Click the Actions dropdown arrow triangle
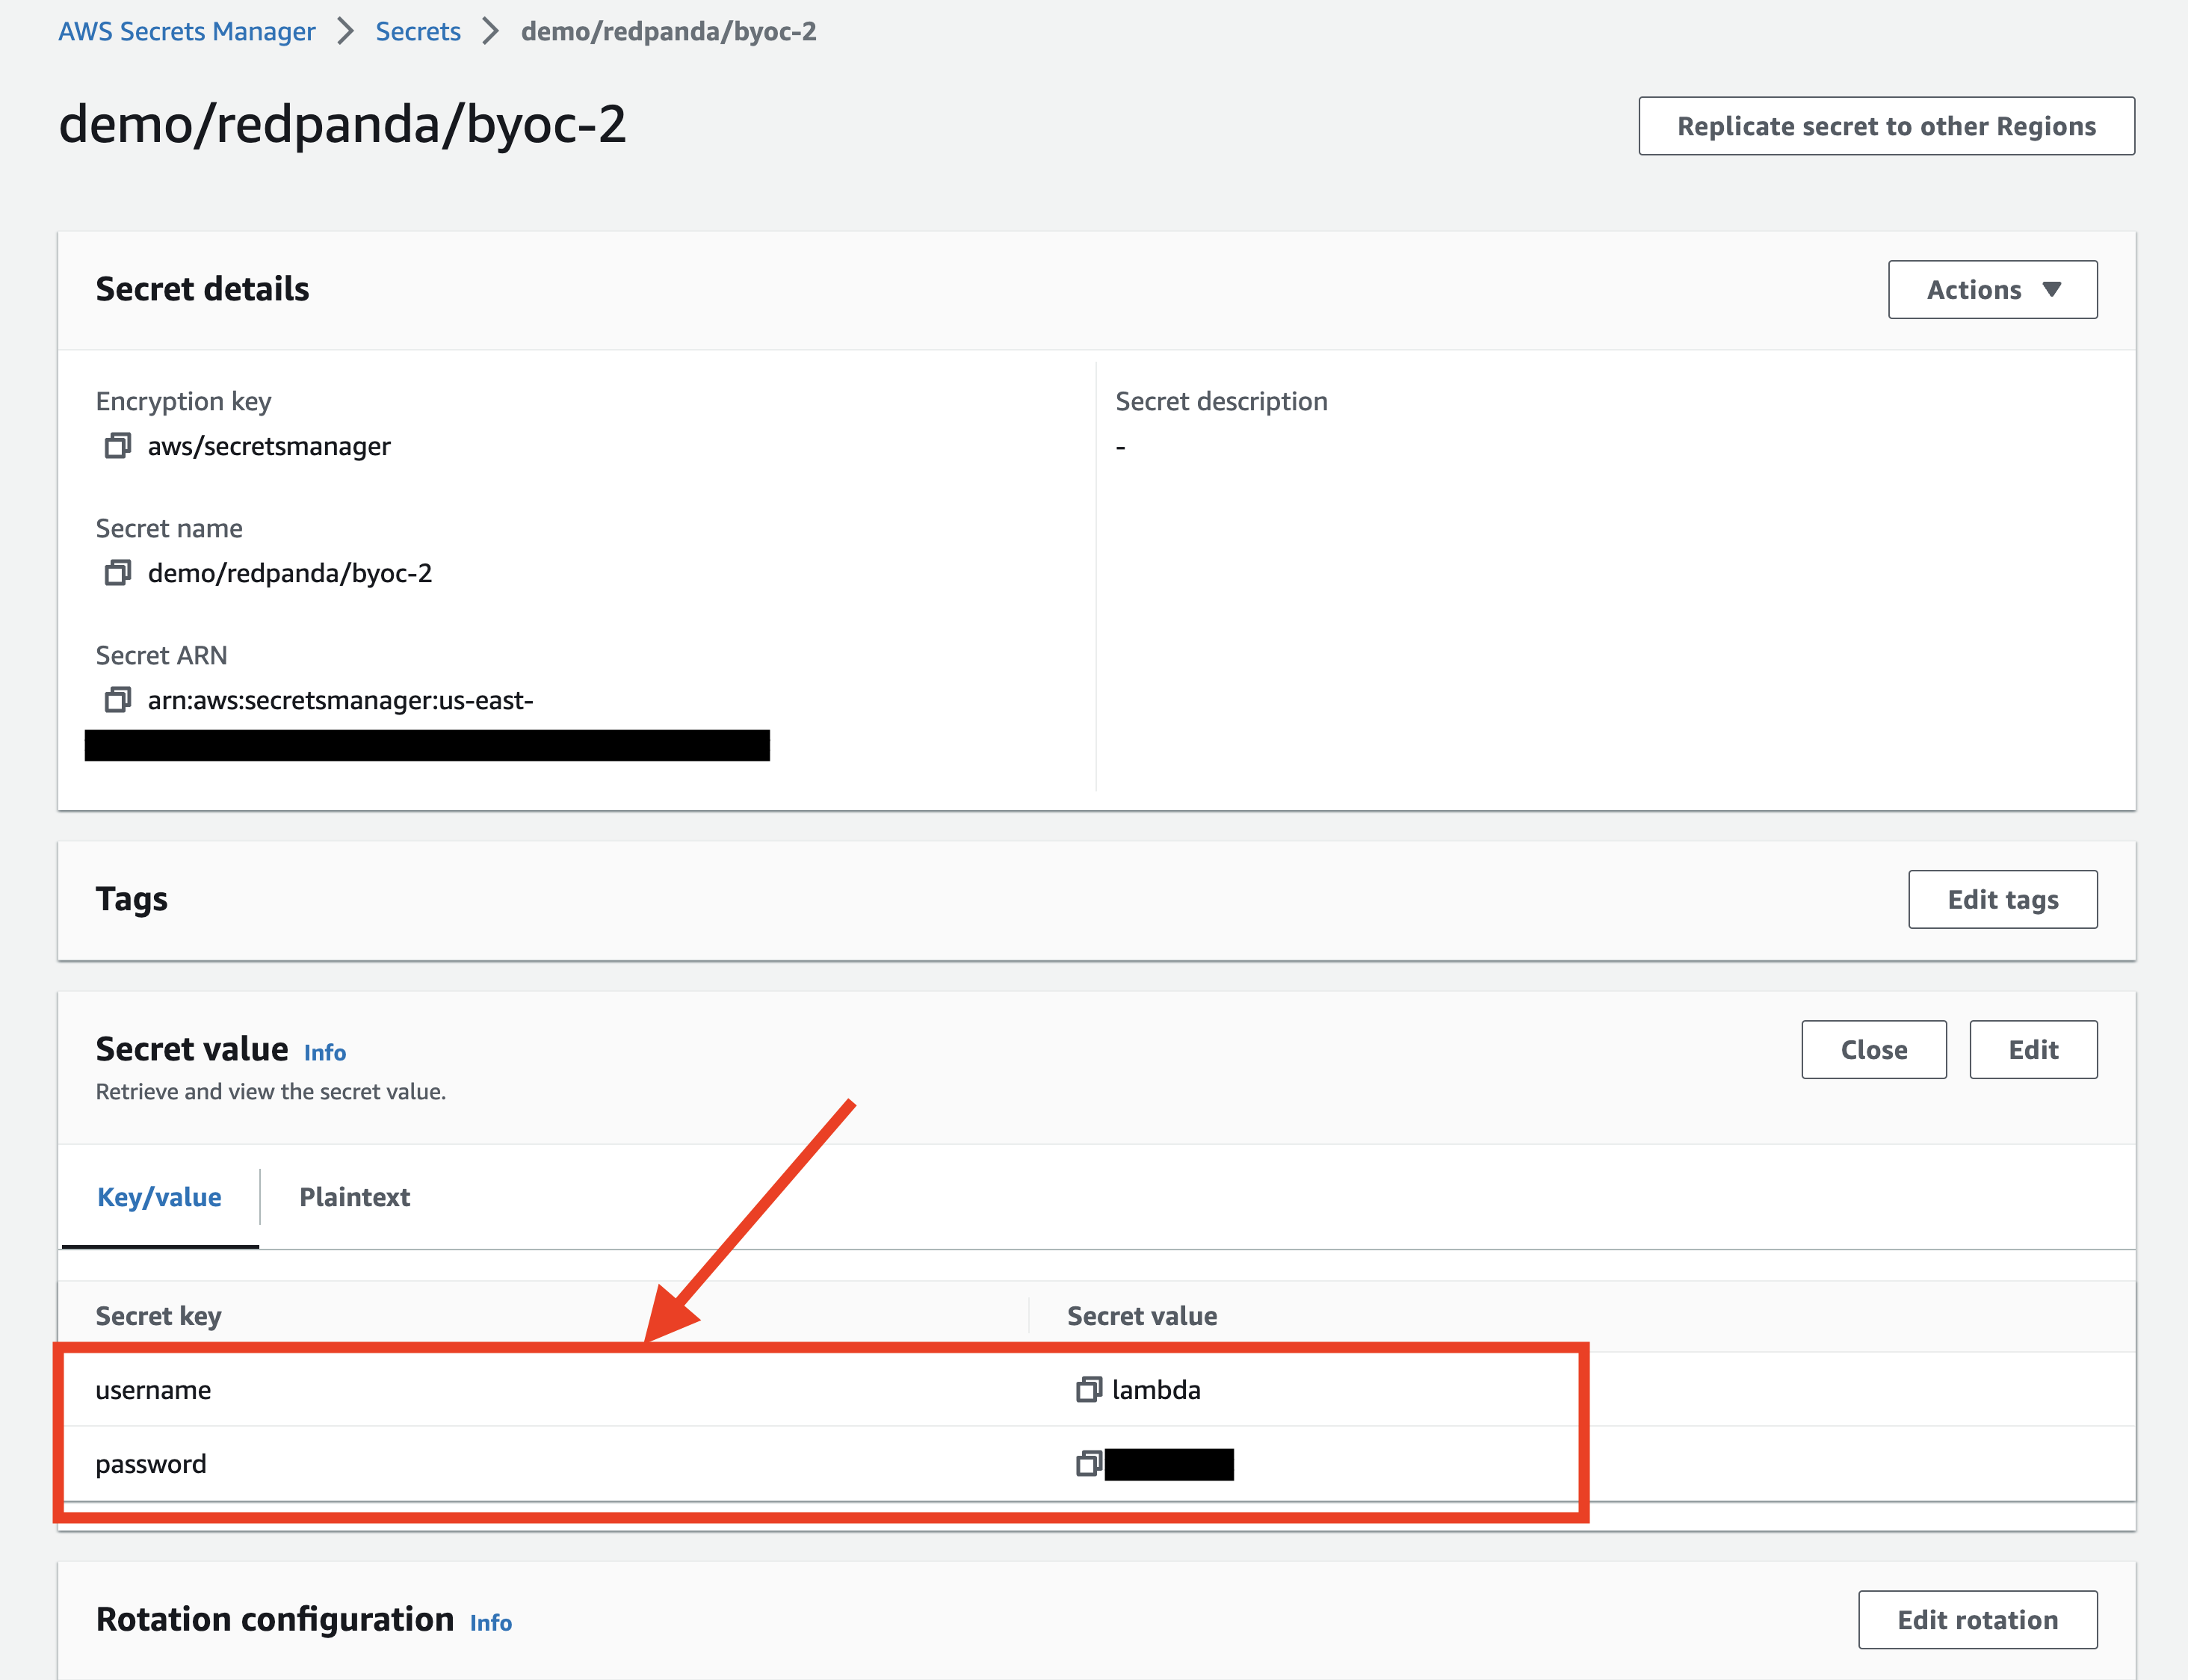 pos(2052,290)
